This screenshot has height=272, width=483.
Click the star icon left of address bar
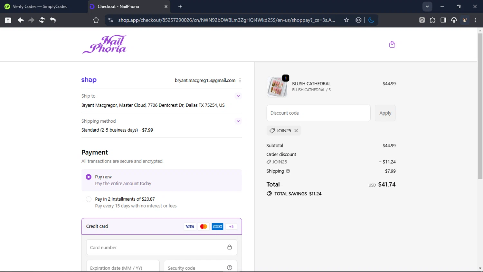[96, 20]
